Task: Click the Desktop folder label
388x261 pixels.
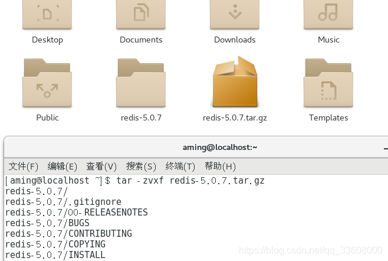Action: click(47, 40)
